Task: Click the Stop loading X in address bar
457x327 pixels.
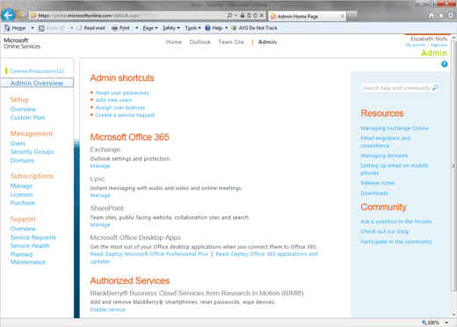Action: point(262,15)
